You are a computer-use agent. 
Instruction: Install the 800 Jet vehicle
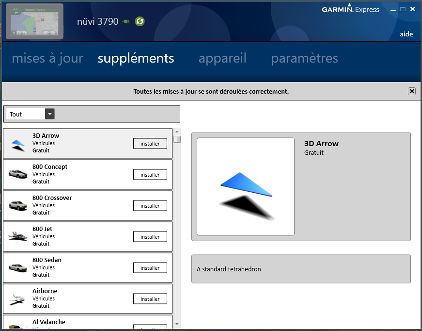[150, 237]
